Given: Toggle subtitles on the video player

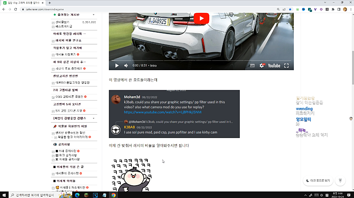Looking at the screenshot, I should click(252, 66).
